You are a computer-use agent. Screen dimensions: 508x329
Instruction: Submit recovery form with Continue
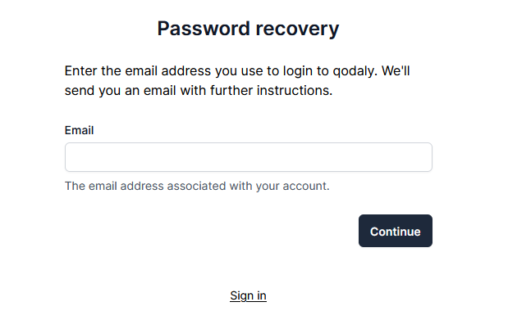(395, 231)
